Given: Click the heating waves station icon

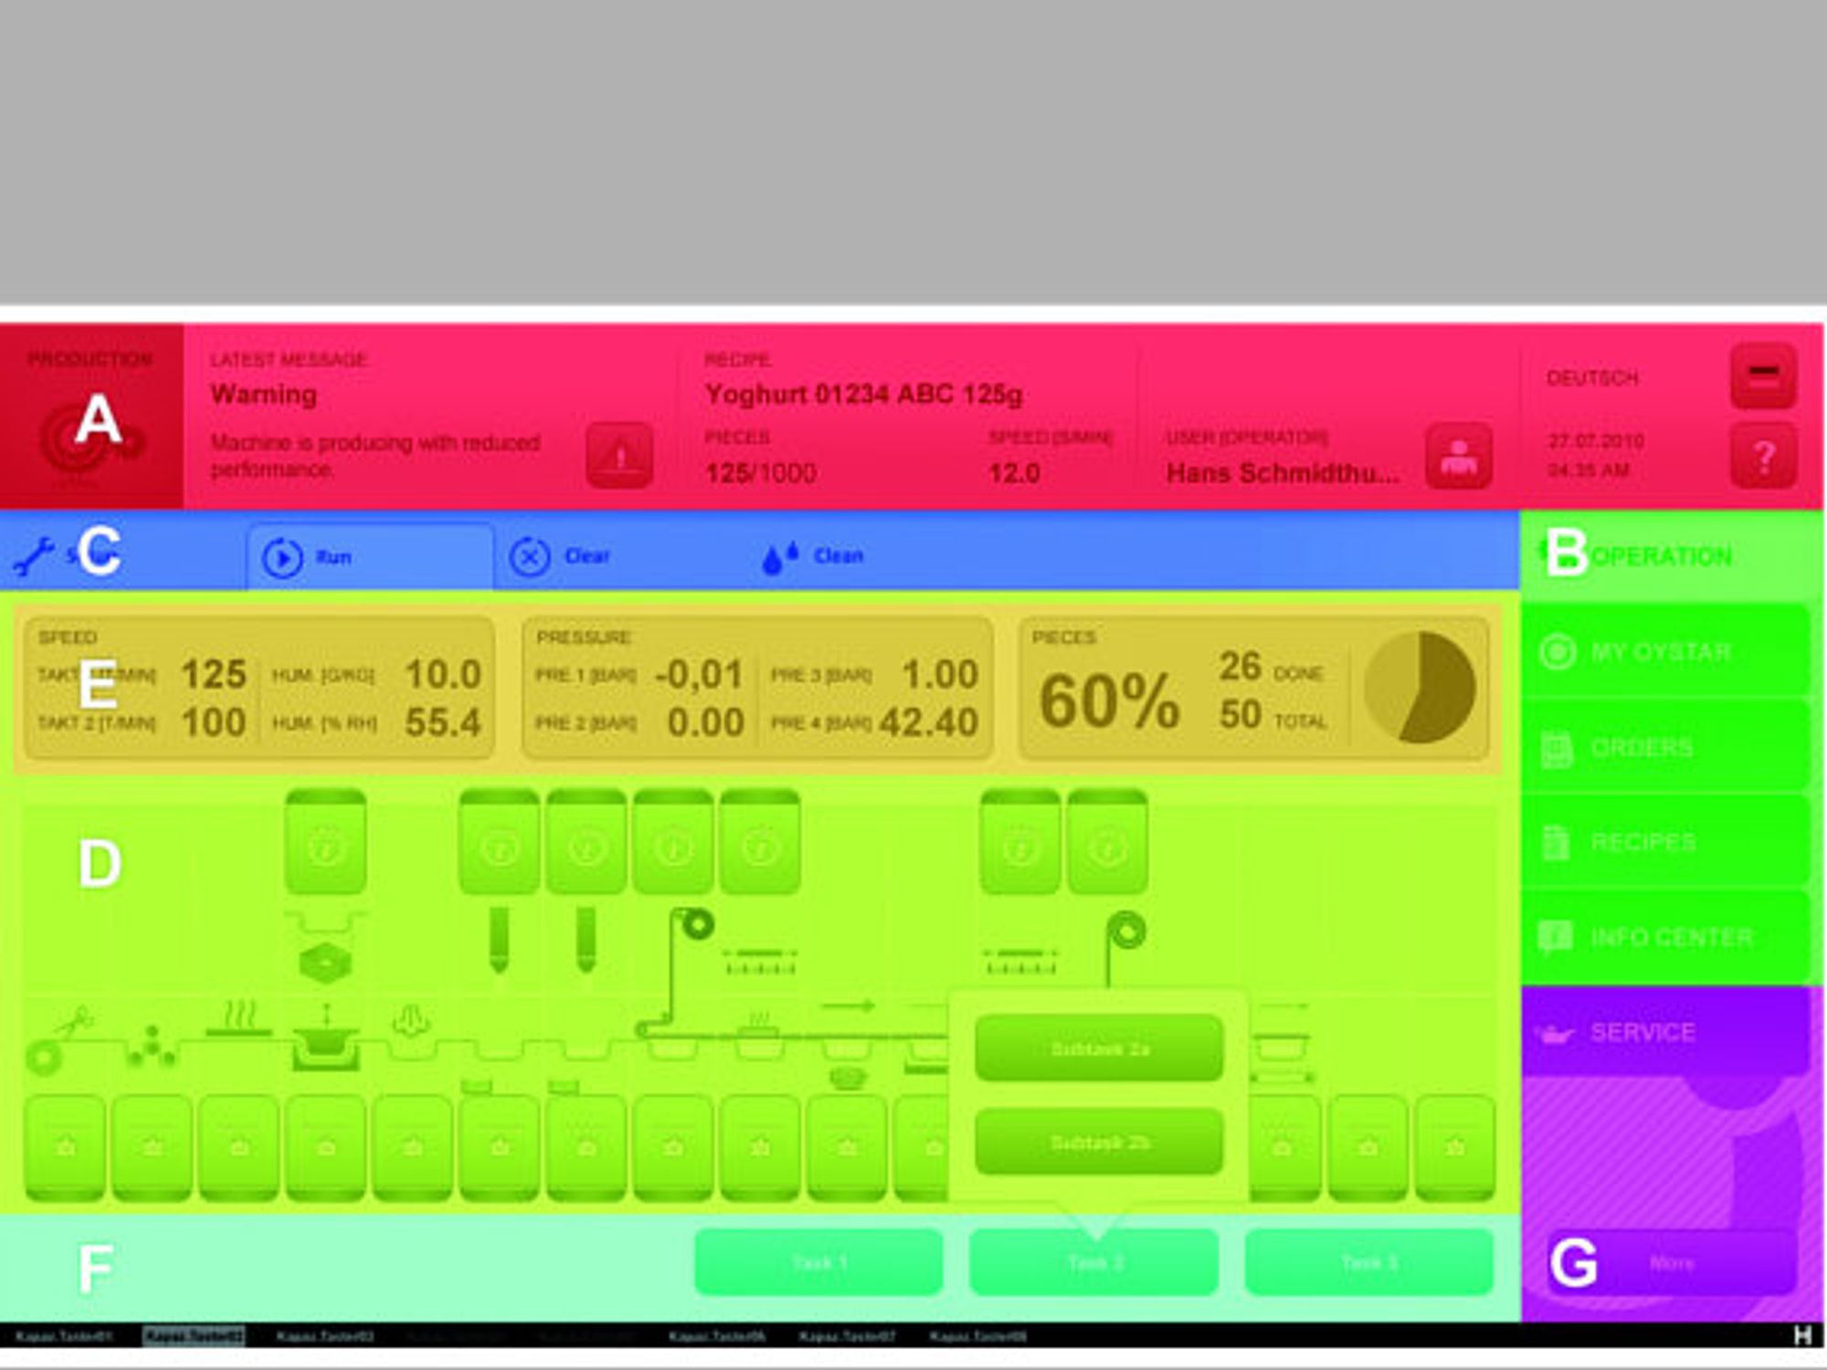Looking at the screenshot, I should 239,1019.
